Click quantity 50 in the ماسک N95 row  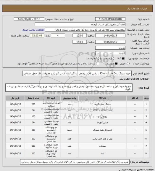coord(33,110)
